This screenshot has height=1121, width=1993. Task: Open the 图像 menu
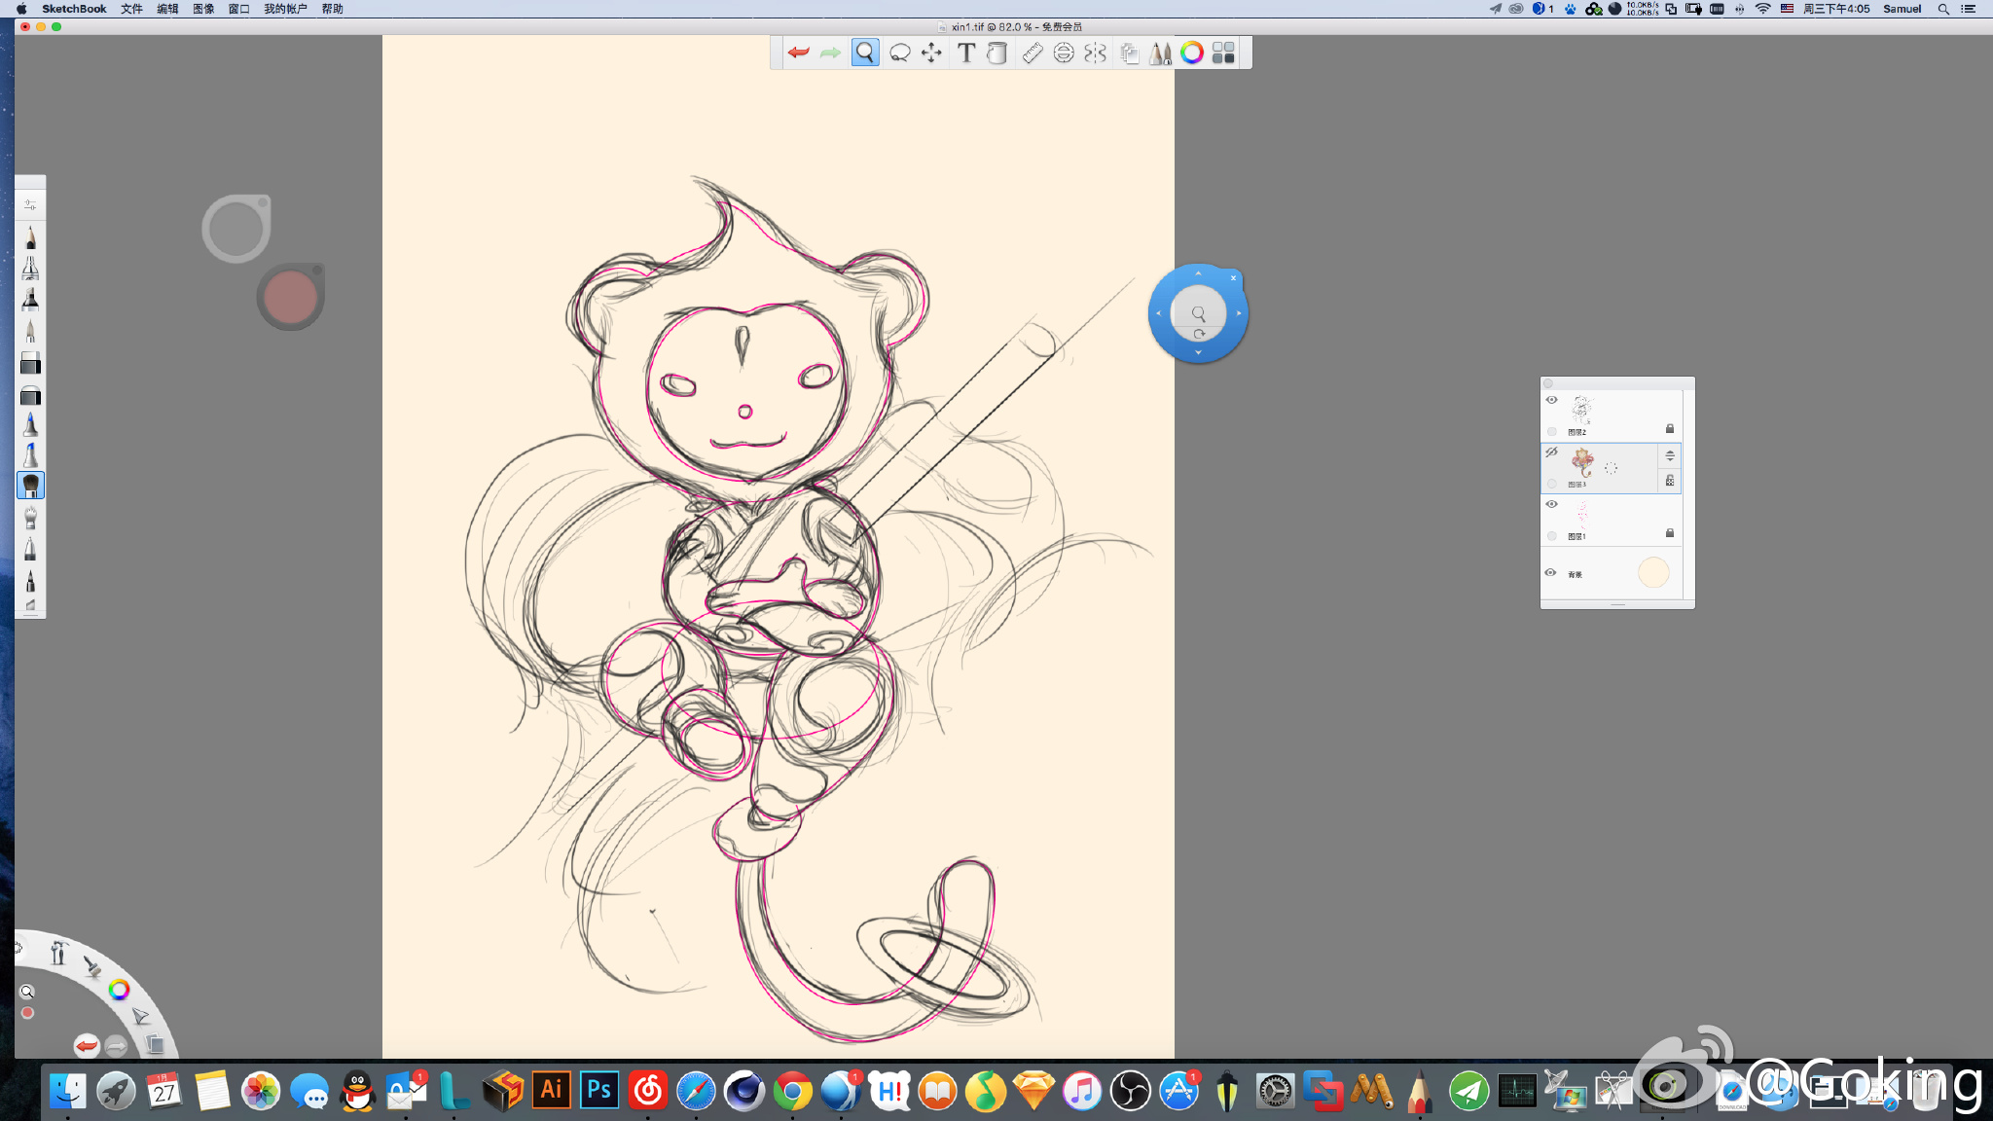[x=203, y=9]
